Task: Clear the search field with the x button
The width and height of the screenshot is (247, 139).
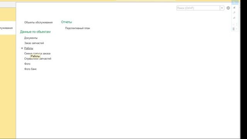Action: click(222, 8)
